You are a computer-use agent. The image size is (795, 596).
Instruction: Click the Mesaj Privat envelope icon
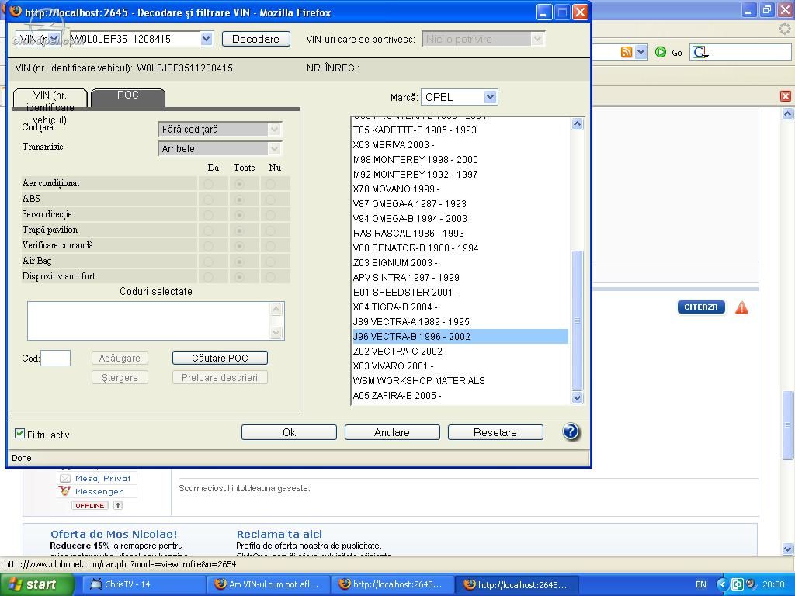tap(65, 478)
